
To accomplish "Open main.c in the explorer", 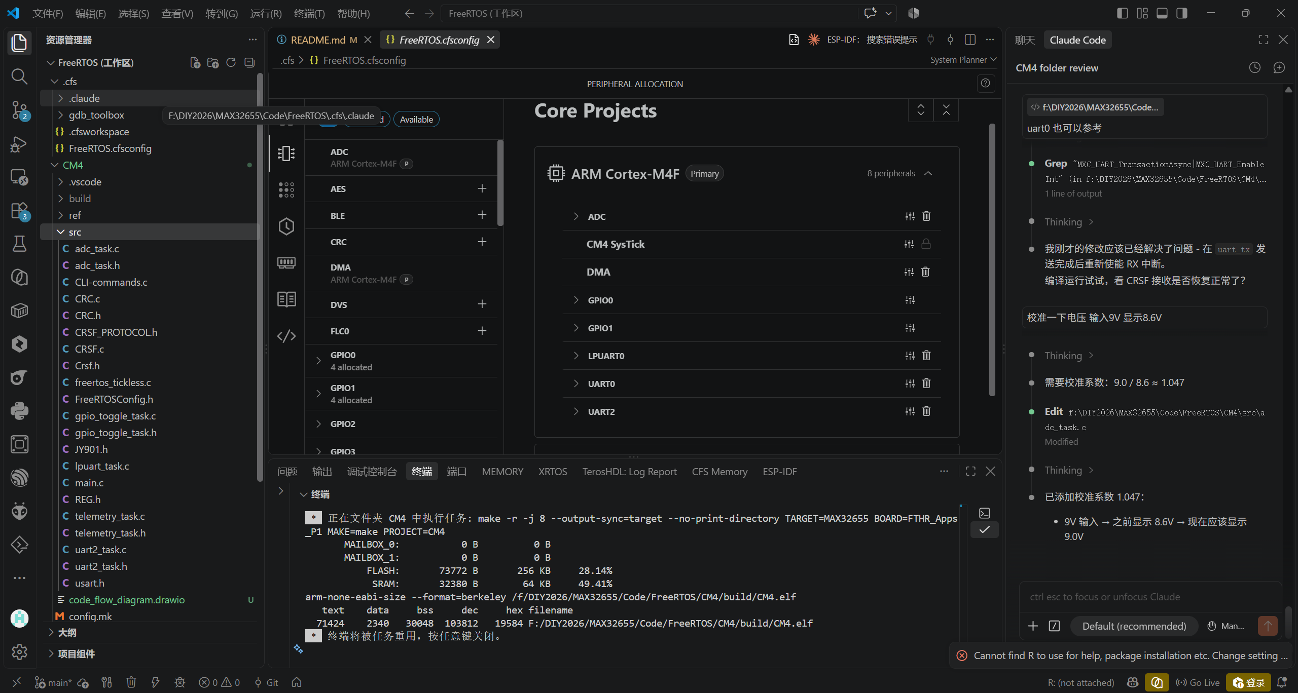I will (89, 483).
